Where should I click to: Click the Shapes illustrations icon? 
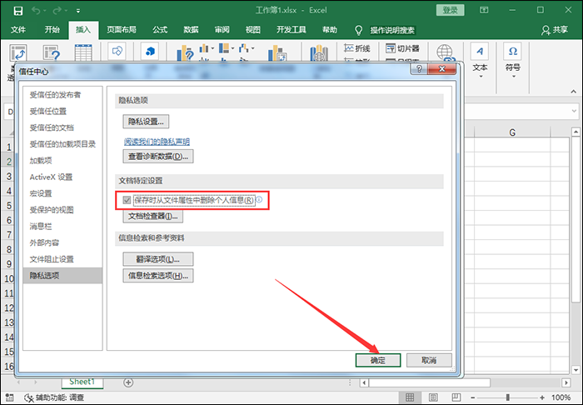tap(117, 52)
